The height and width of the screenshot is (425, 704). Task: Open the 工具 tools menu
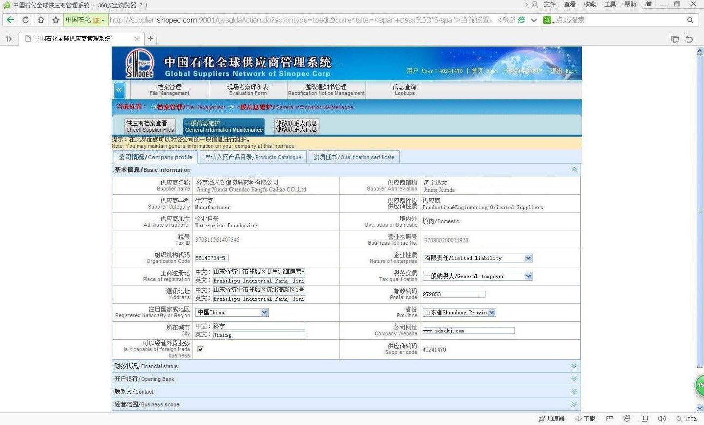[610, 4]
